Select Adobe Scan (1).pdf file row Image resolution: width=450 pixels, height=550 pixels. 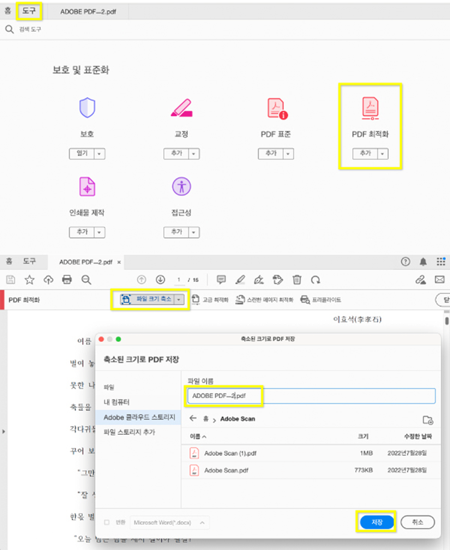click(311, 453)
